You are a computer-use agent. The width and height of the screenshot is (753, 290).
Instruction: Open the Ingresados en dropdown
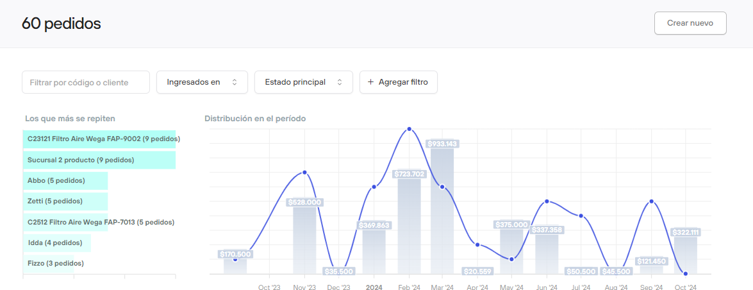pos(202,82)
